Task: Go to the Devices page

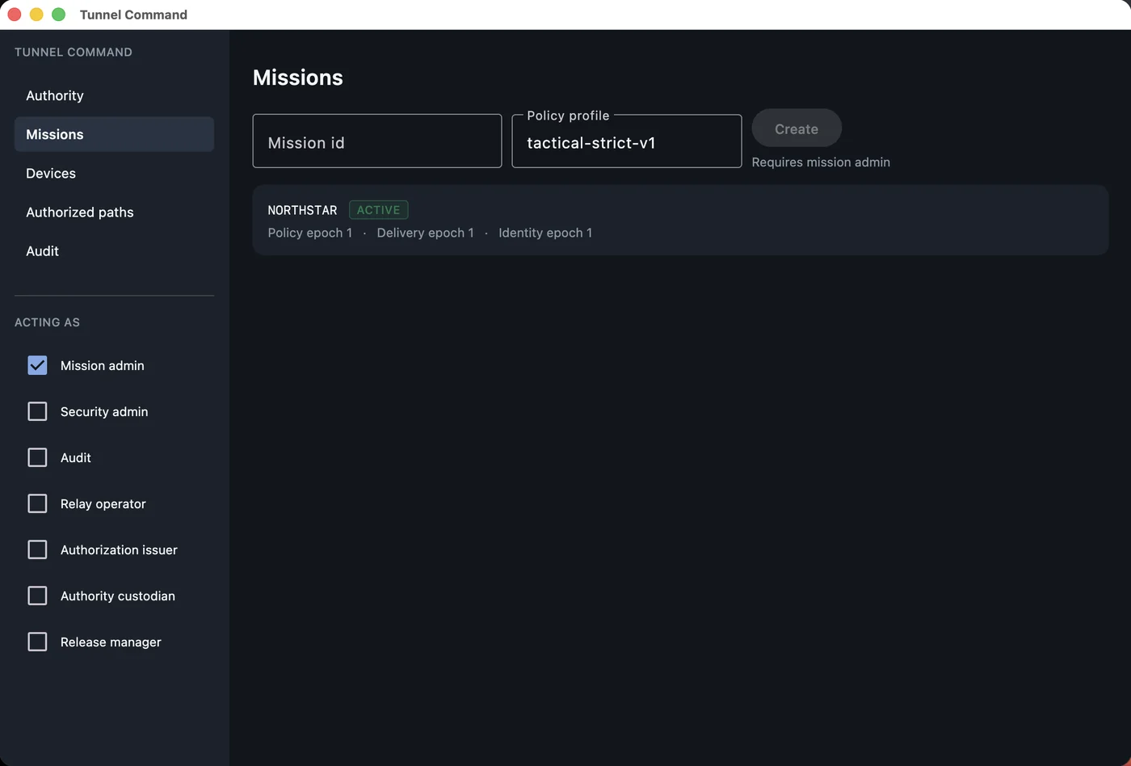Action: (114, 173)
